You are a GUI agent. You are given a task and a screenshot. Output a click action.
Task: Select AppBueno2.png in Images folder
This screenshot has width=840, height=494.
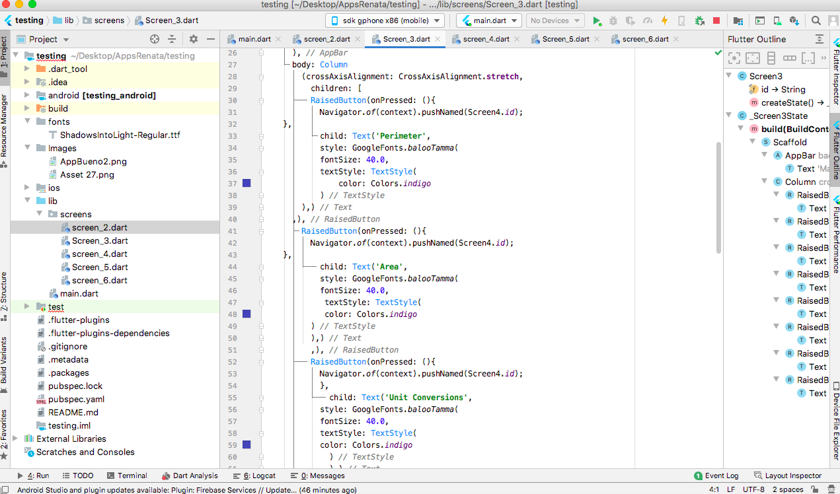click(93, 161)
